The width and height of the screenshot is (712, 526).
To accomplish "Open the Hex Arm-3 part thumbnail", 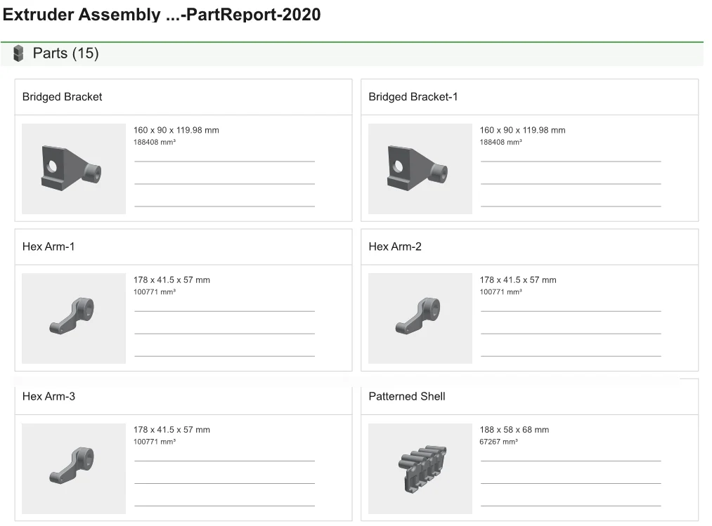I will [74, 468].
